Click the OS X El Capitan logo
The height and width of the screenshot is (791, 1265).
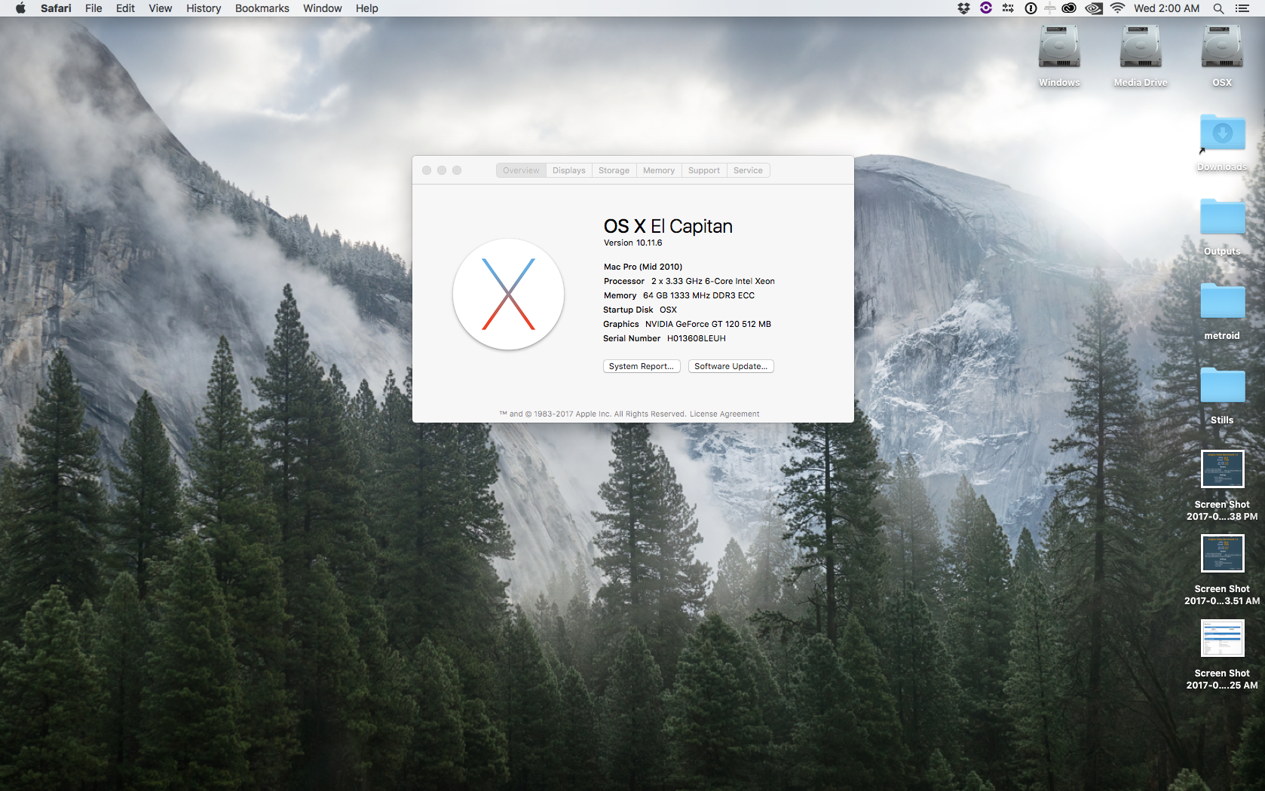(x=508, y=295)
